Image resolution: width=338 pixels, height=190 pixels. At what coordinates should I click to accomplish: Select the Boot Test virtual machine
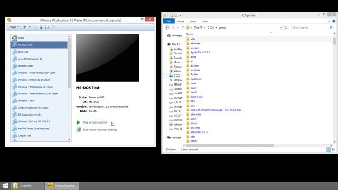click(x=39, y=52)
